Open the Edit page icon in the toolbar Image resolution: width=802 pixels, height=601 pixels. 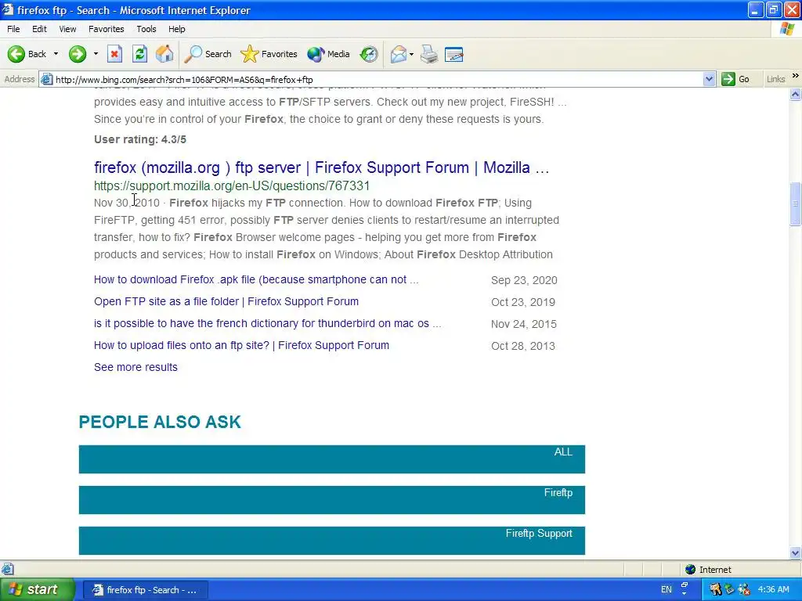pos(453,54)
